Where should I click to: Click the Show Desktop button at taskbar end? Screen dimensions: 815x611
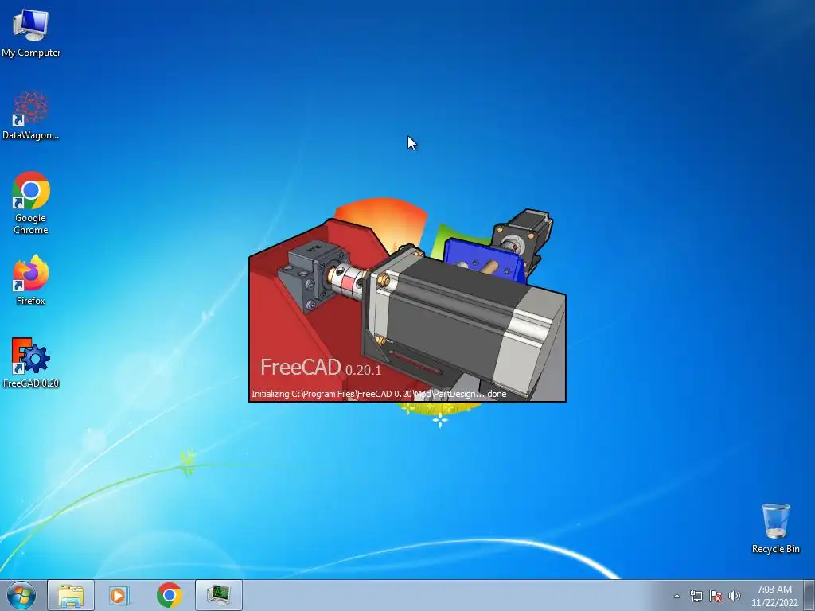tap(809, 595)
